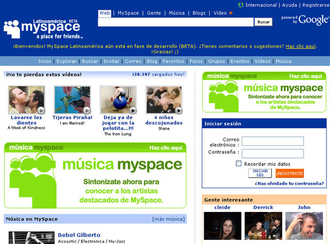The width and height of the screenshot is (330, 244).
Task: Click the INICIAR SES. login button
Action: coord(260,173)
